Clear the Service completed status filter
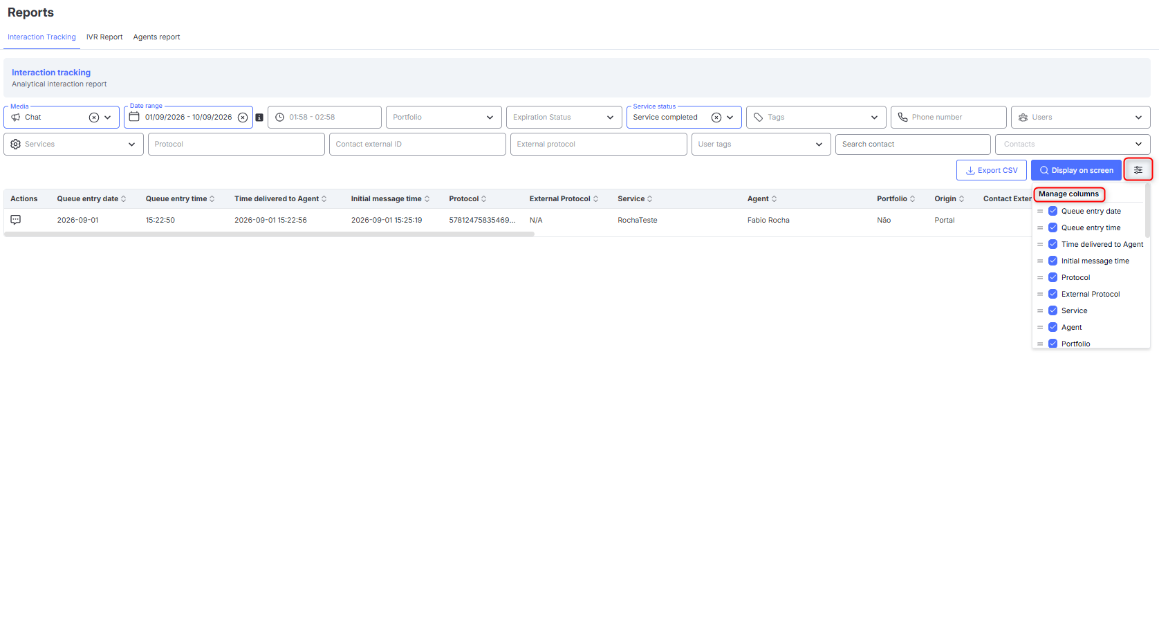The height and width of the screenshot is (643, 1159). (x=716, y=118)
